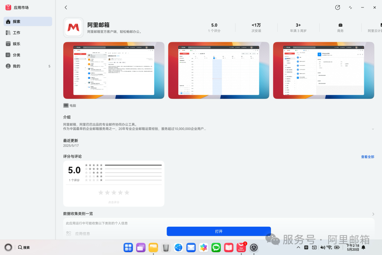Click the 打开 button to launch app
Viewport: 382px width, 255px height.
click(x=218, y=231)
